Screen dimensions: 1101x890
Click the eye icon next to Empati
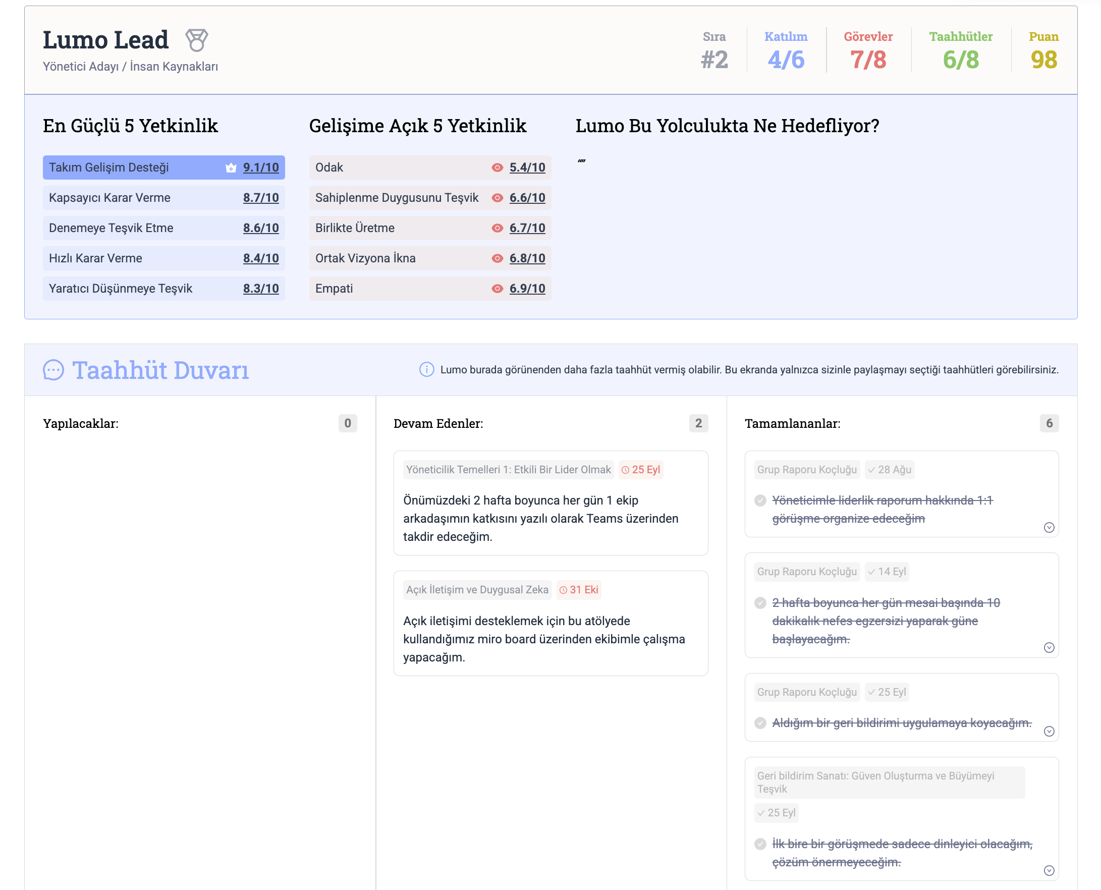point(497,289)
